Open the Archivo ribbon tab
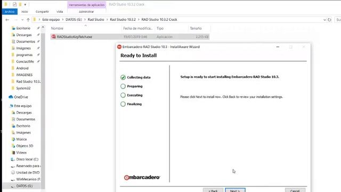This screenshot has width=341, height=192. pos(10,12)
